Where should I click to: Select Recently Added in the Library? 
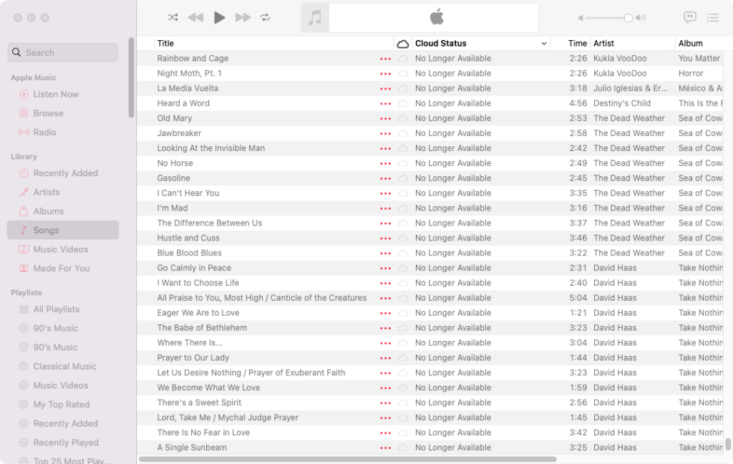65,173
